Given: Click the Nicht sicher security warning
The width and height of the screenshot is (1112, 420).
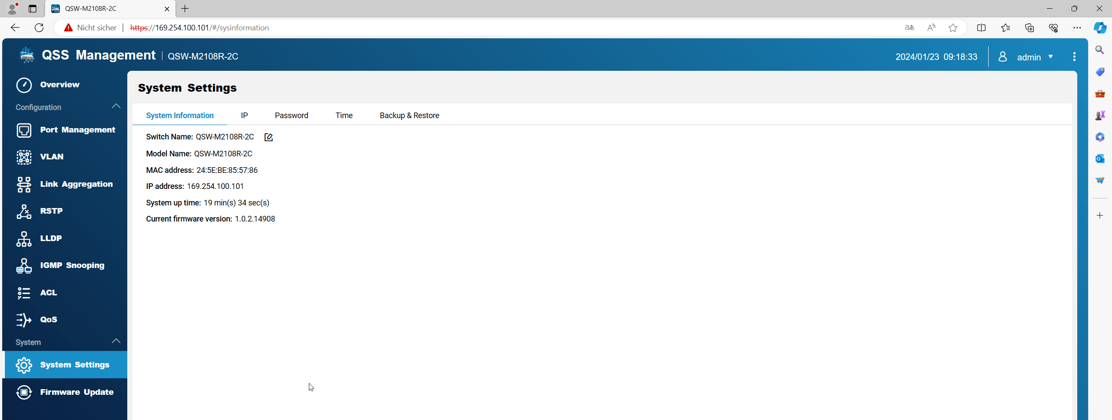Looking at the screenshot, I should point(90,28).
